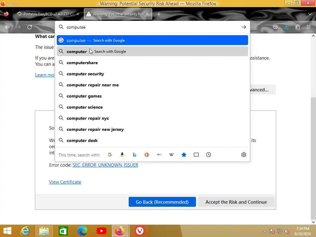Viewport: 316px width, 237px height.
Task: Search history via clock icon
Action: pos(208,155)
